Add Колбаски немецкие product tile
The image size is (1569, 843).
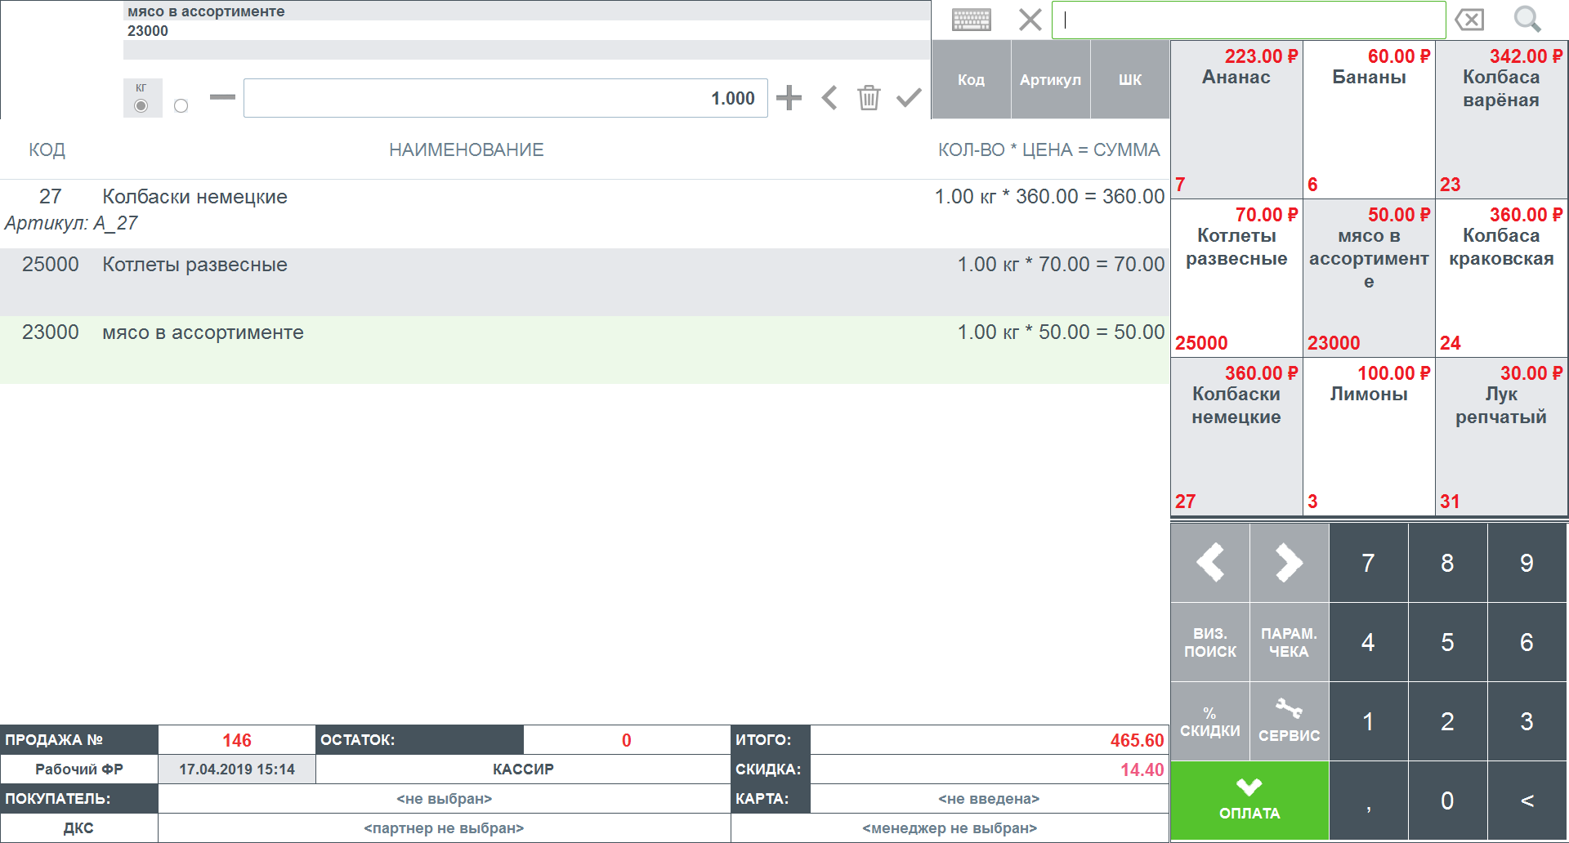point(1236,436)
